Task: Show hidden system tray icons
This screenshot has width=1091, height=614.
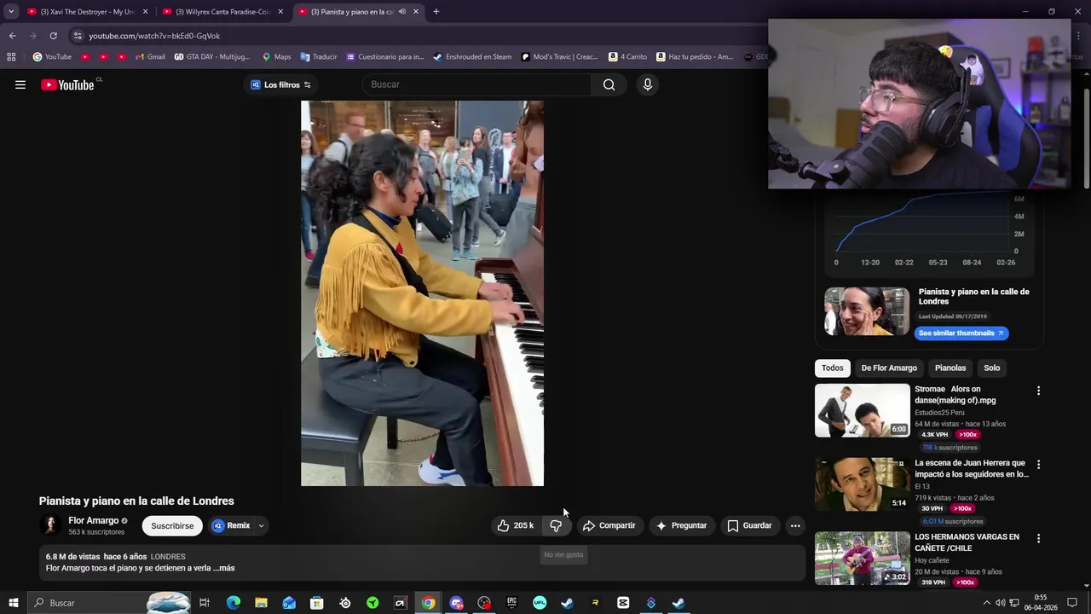Action: (x=987, y=603)
